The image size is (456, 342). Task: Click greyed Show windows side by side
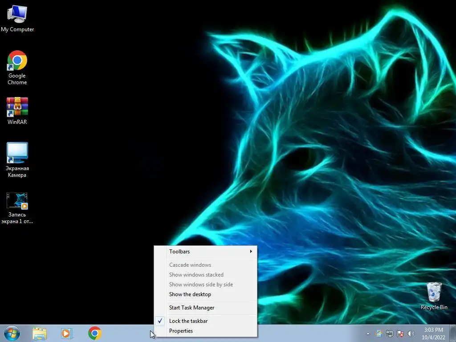(206, 285)
